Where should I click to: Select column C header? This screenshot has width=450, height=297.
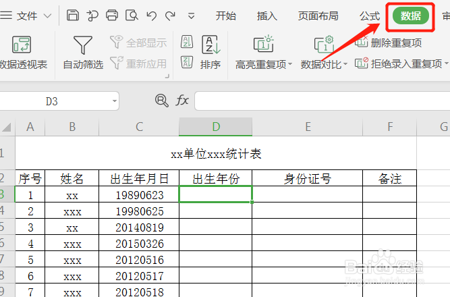pyautogui.click(x=139, y=127)
